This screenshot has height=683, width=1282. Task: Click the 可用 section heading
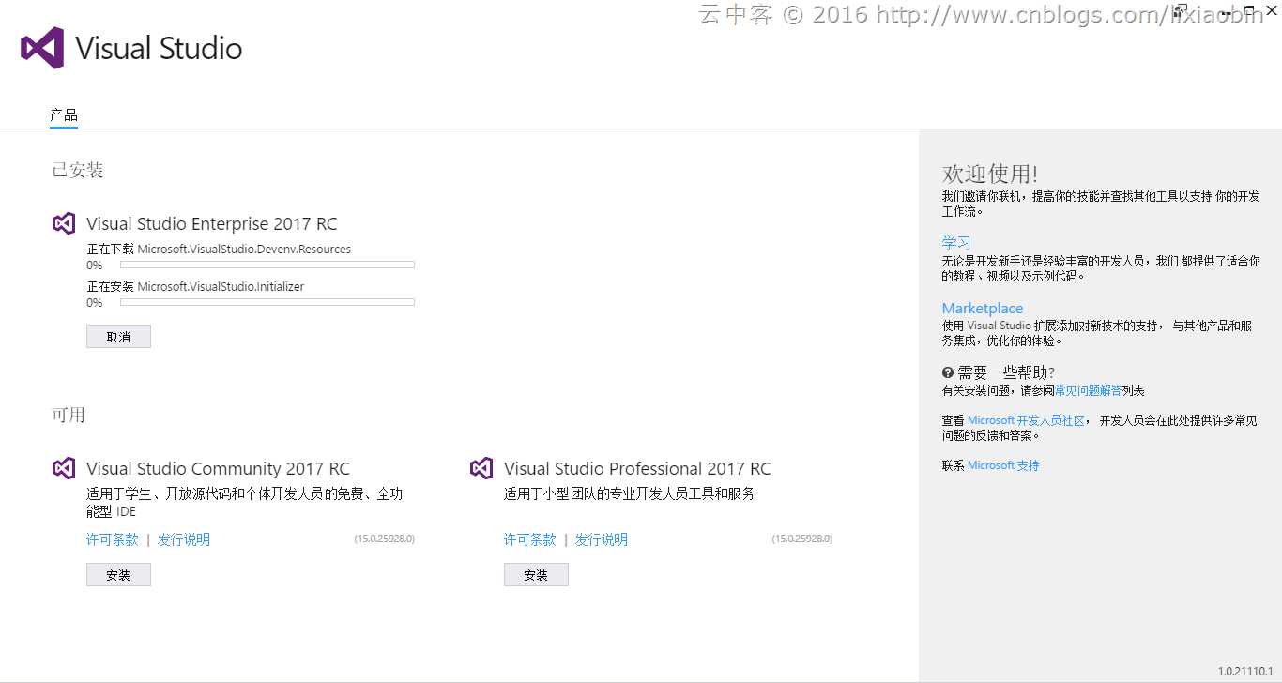[69, 415]
